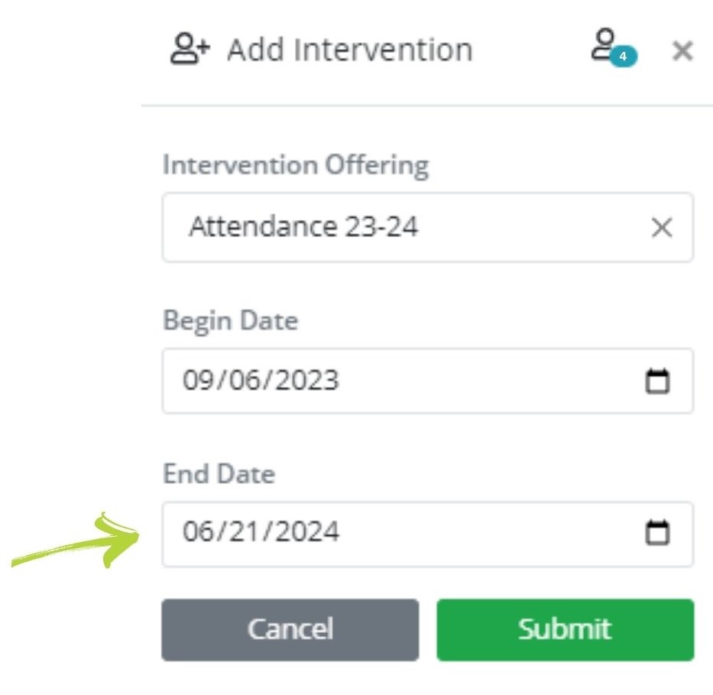This screenshot has height=695, width=713.
Task: Open the End Date calendar picker
Action: (657, 533)
